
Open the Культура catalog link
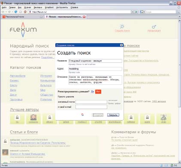(x=46, y=85)
